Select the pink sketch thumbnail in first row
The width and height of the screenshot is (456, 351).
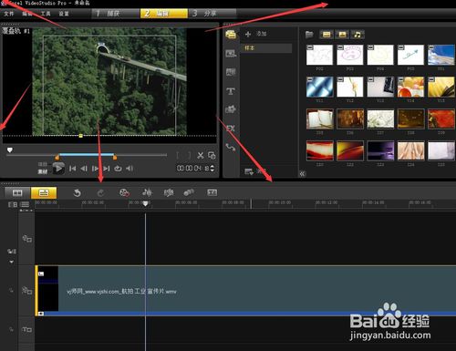coord(350,55)
